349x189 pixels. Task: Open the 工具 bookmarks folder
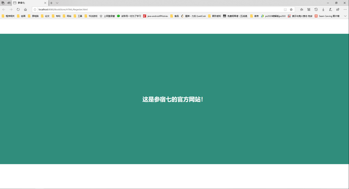click(78, 16)
